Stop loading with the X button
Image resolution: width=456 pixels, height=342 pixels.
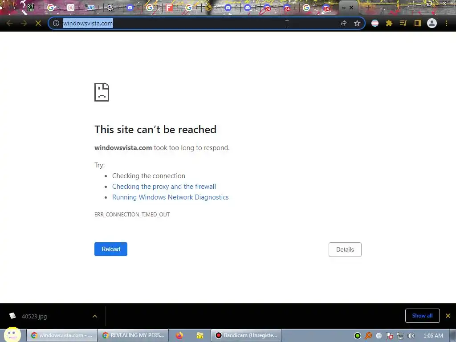pos(38,23)
